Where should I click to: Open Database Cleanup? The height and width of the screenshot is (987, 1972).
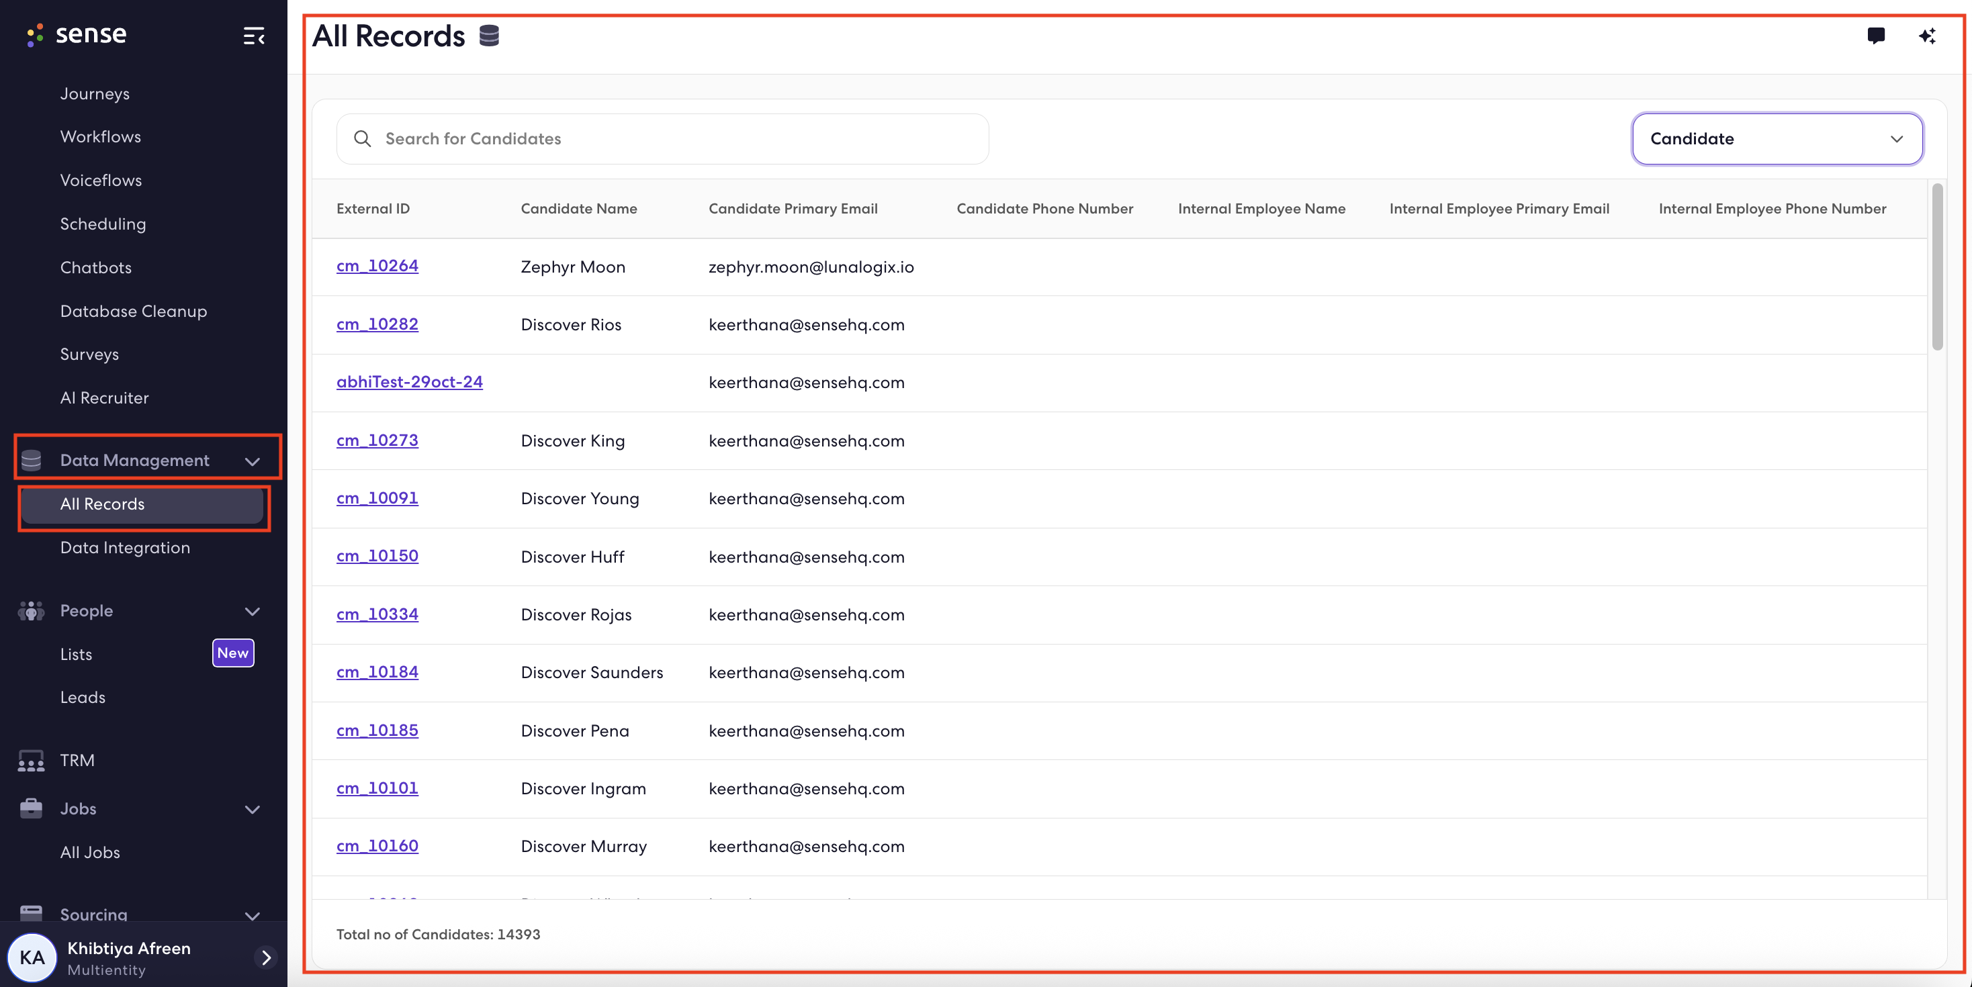point(133,311)
